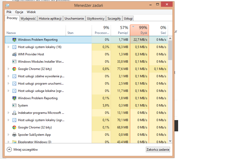Expand Host usługi: usługa lokalna row
This screenshot has height=159, width=225.
9,91
